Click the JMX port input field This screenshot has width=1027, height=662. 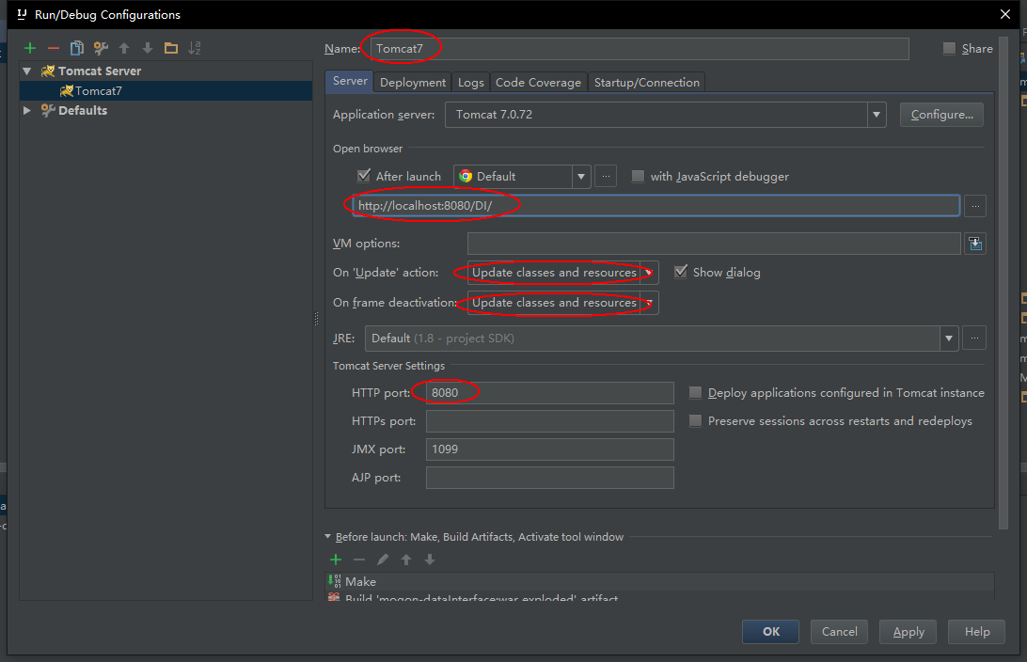(x=549, y=449)
